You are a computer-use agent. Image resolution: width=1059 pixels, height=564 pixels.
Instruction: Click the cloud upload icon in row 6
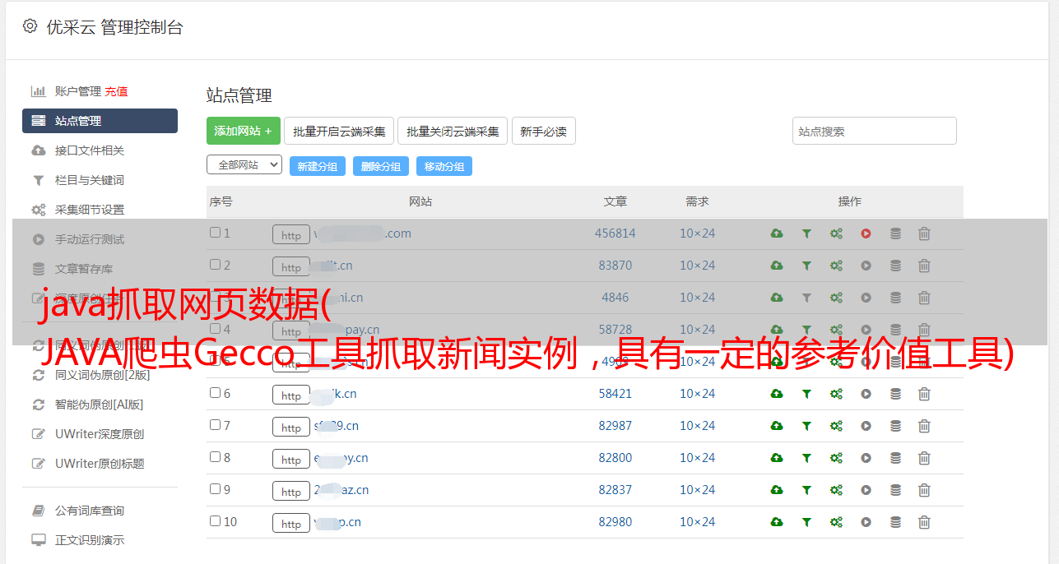(777, 394)
